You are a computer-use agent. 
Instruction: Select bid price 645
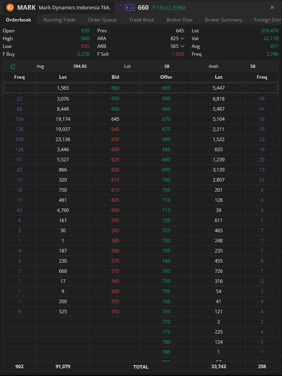115,119
